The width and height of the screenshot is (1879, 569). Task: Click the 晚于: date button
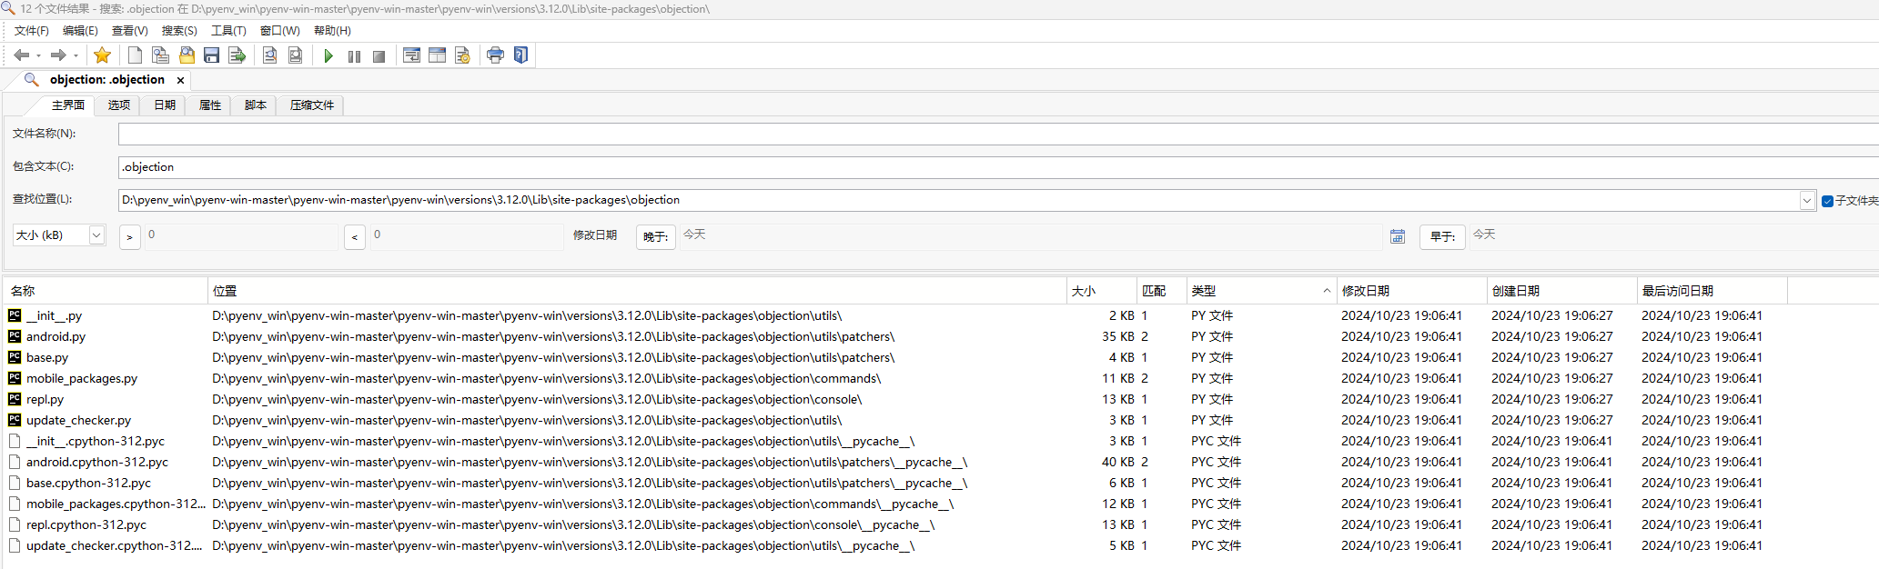[655, 236]
